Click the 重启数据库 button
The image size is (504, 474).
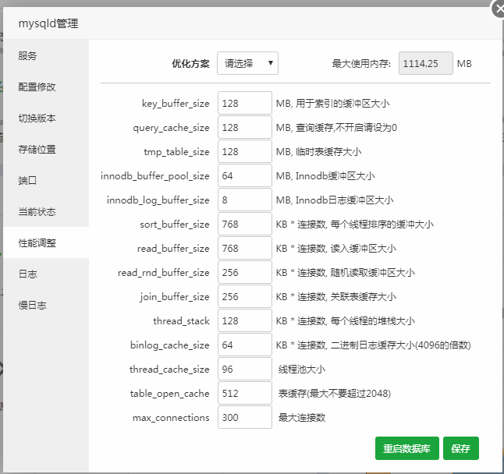pyautogui.click(x=407, y=448)
